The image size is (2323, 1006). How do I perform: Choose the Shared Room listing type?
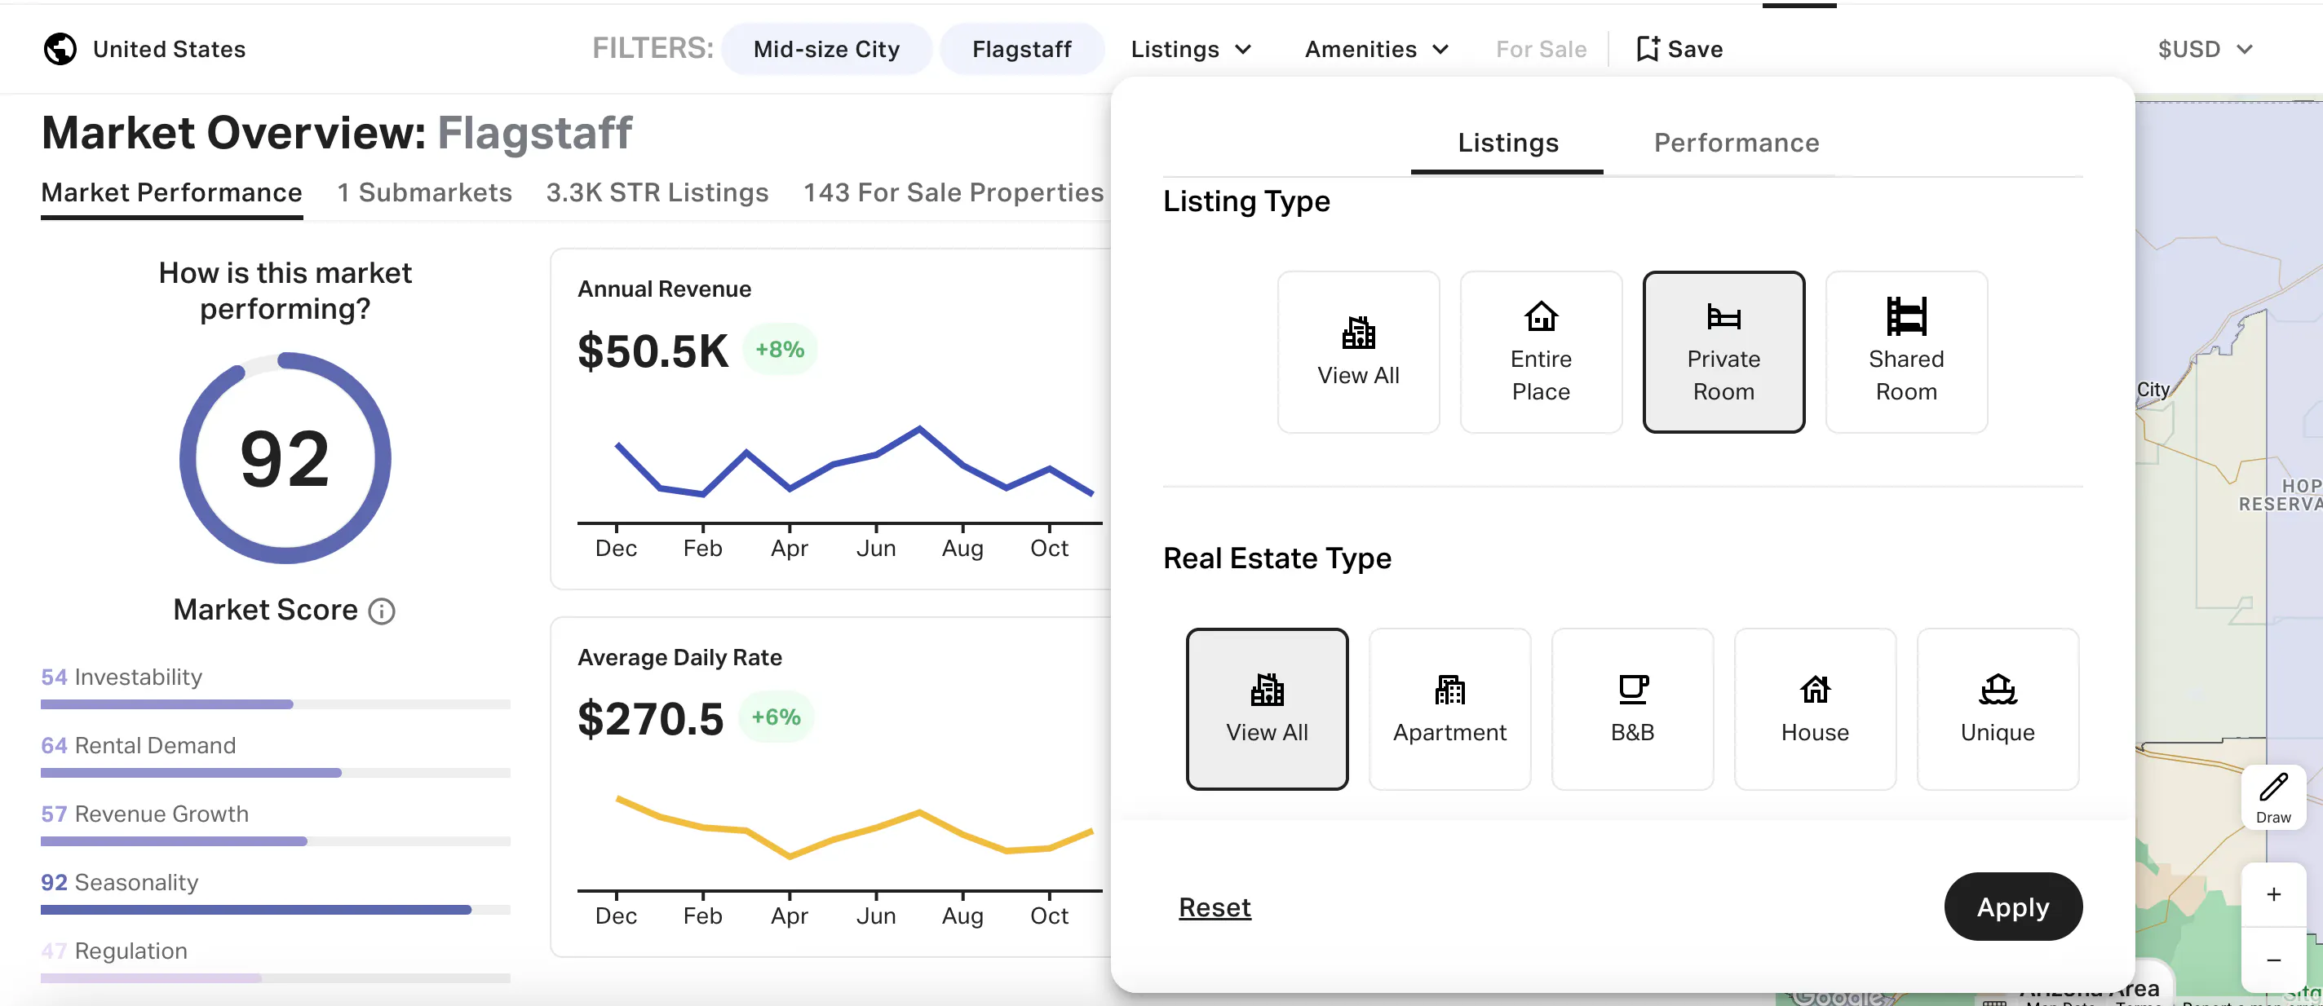pos(1905,351)
